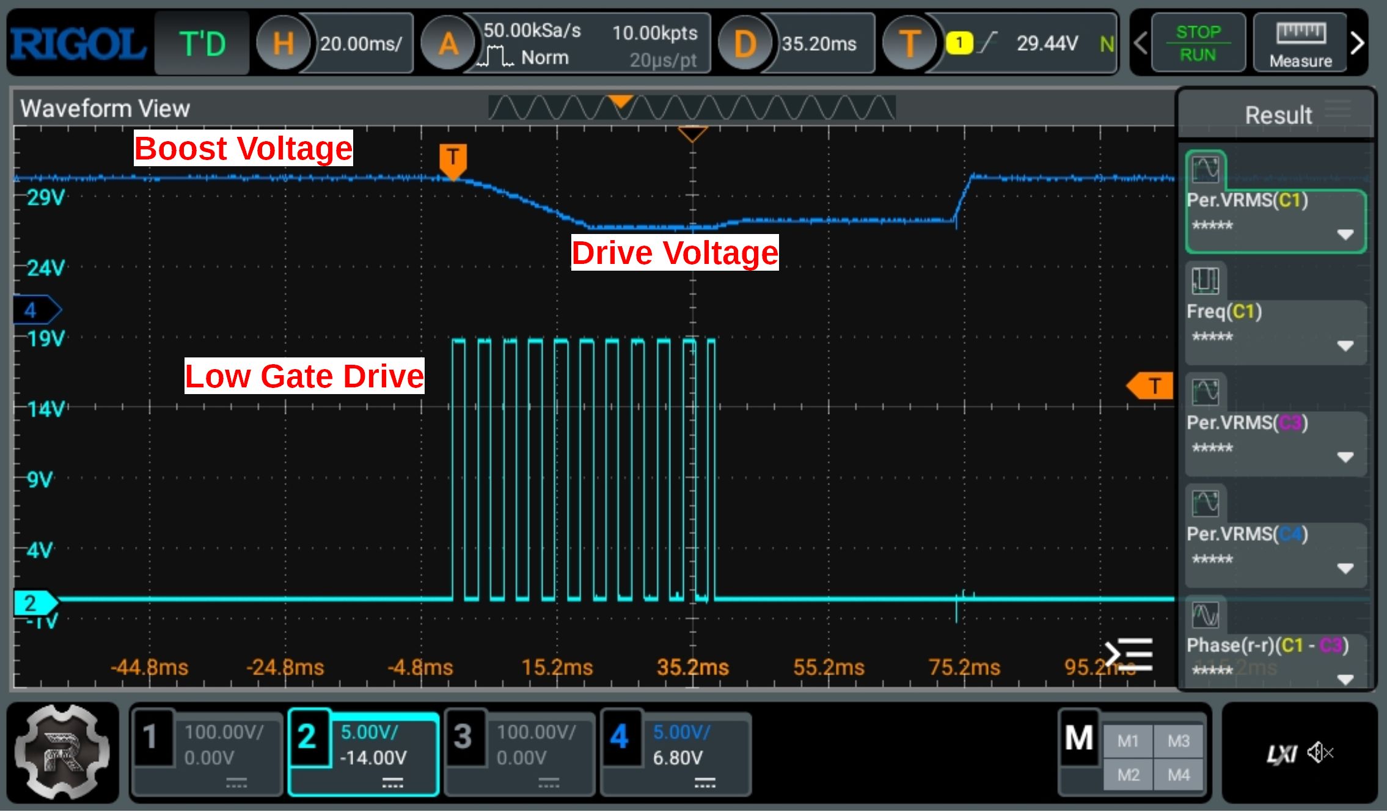Viewport: 1387px width, 812px height.
Task: Click the Rigol gear function navigation icon
Action: click(x=62, y=753)
